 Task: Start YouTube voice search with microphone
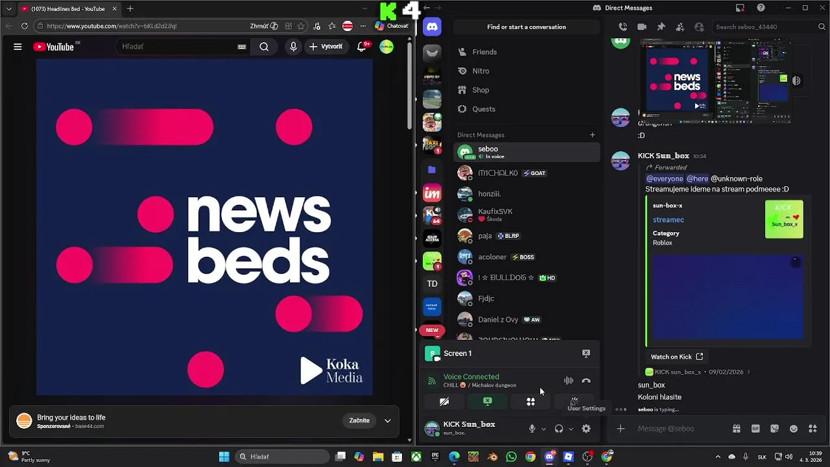point(293,47)
